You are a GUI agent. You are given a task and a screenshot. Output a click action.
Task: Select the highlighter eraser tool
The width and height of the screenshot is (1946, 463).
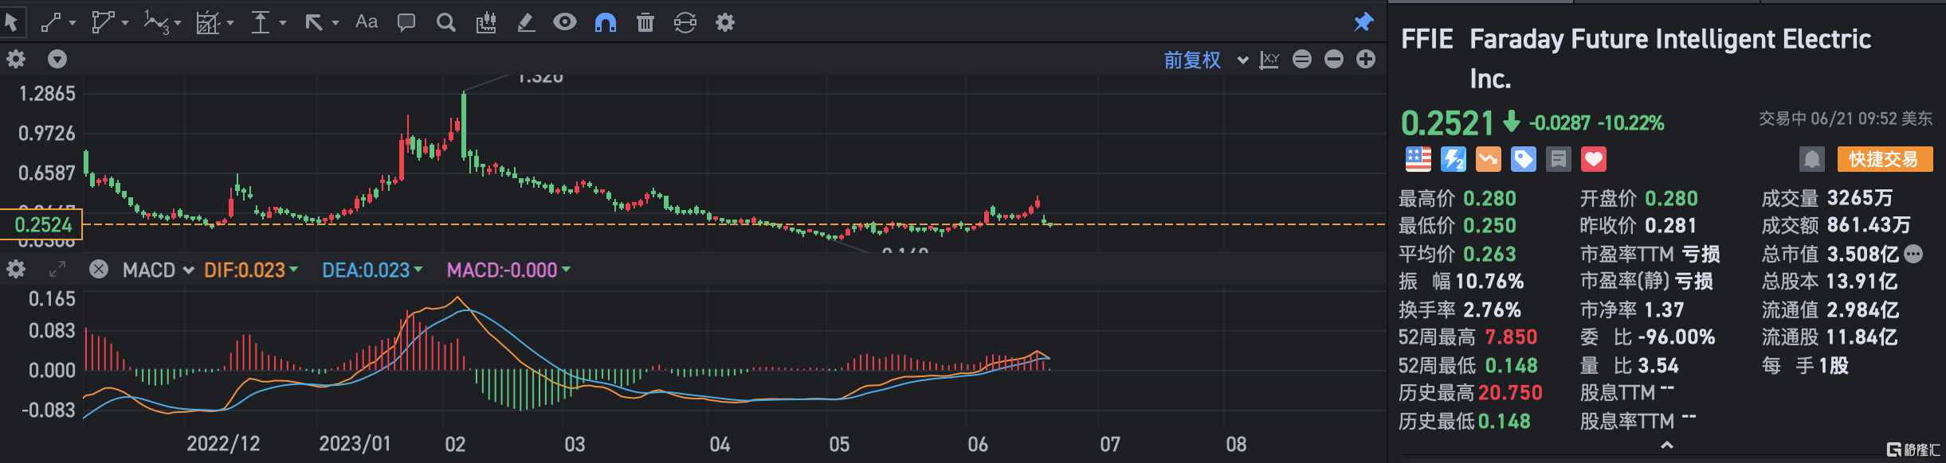pos(526,22)
